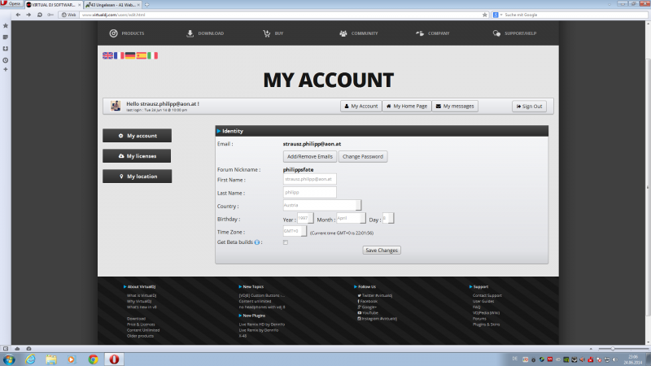The height and width of the screenshot is (366, 651).
Task: Open the Community navigation menu
Action: [x=358, y=33]
